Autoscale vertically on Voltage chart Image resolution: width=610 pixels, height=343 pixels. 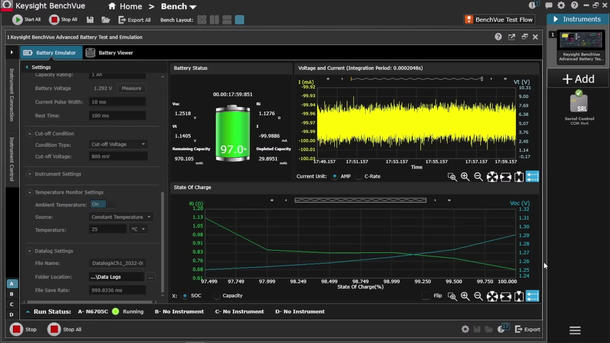519,177
